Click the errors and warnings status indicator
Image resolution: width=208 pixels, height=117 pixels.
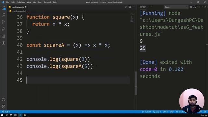pyautogui.click(x=6, y=112)
